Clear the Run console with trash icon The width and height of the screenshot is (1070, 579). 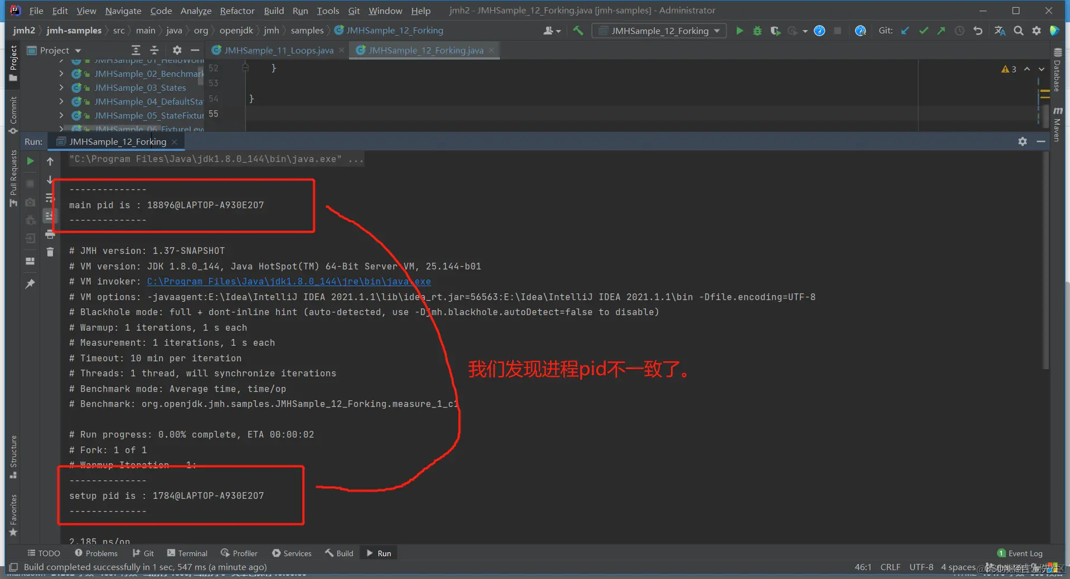point(50,252)
